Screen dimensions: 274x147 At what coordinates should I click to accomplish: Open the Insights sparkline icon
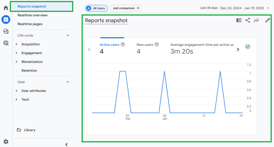coord(256,21)
